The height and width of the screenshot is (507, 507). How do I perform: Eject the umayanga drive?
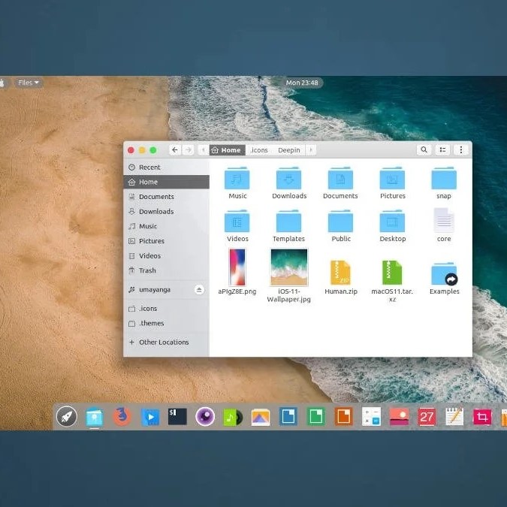click(199, 290)
